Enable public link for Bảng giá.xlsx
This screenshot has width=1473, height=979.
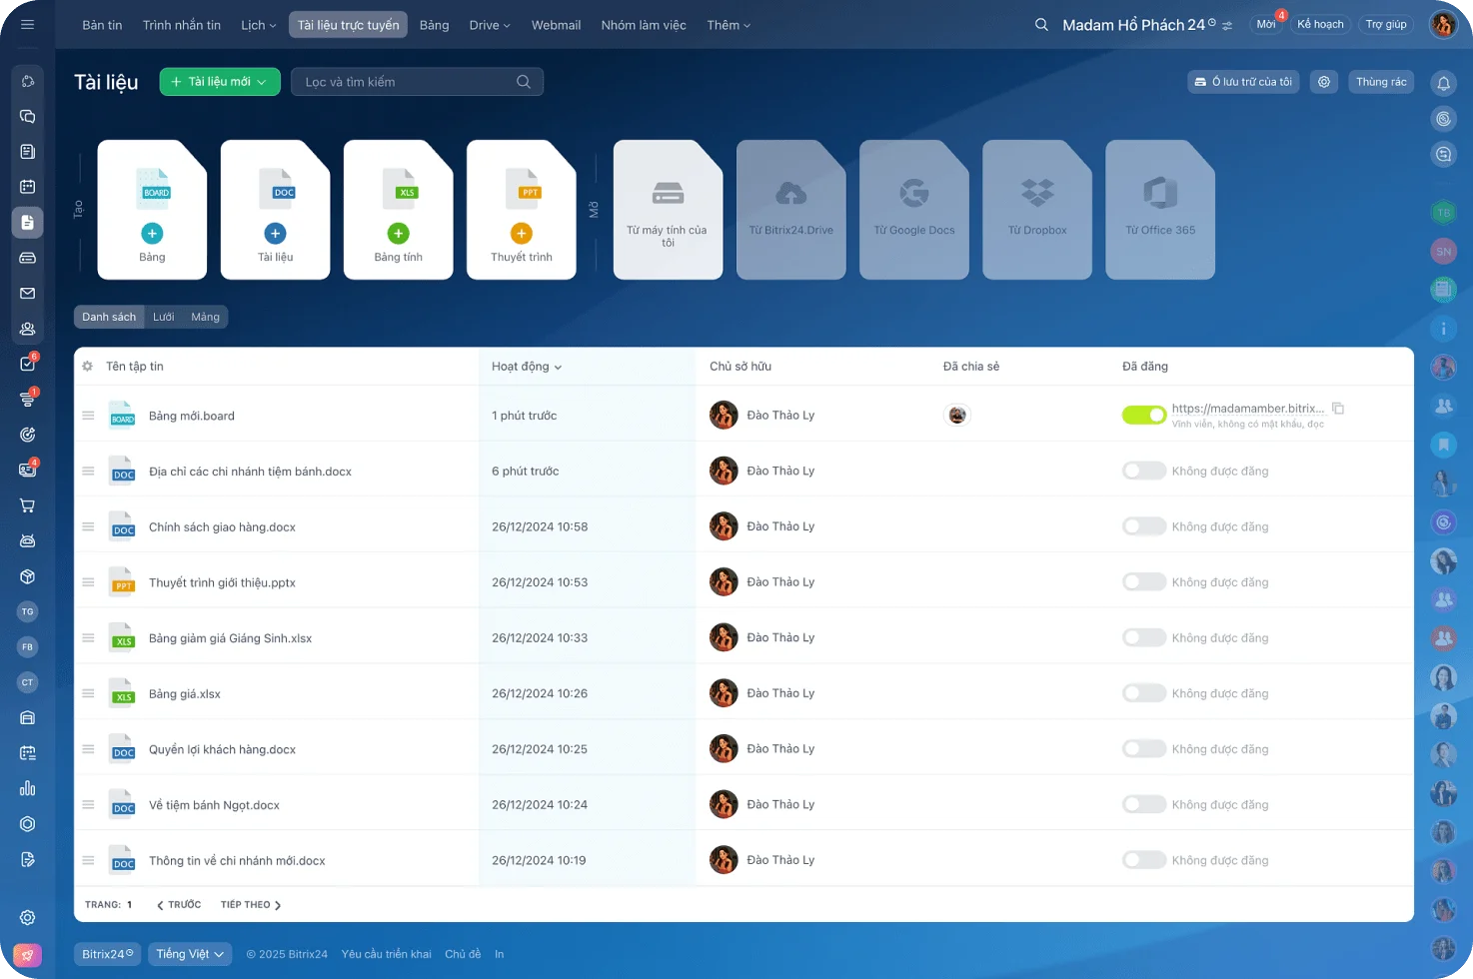pos(1143,693)
